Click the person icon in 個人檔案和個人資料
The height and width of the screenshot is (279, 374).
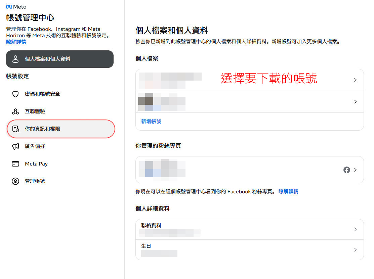(x=15, y=59)
